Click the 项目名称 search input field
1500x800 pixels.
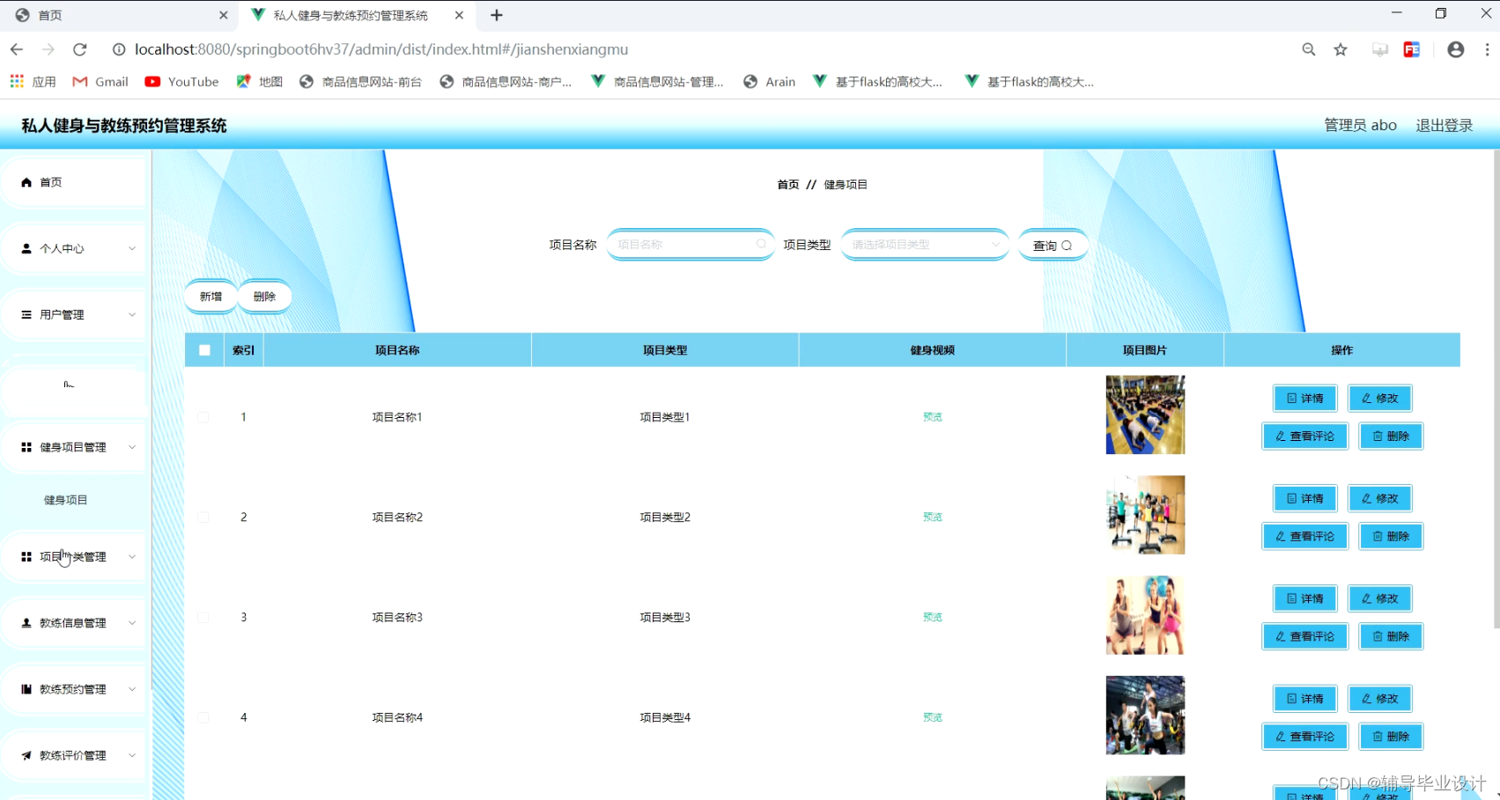(690, 244)
